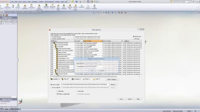Image resolution: width=200 pixels, height=112 pixels.
Task: Toggle the Instant3D tool
Action: 81,6
